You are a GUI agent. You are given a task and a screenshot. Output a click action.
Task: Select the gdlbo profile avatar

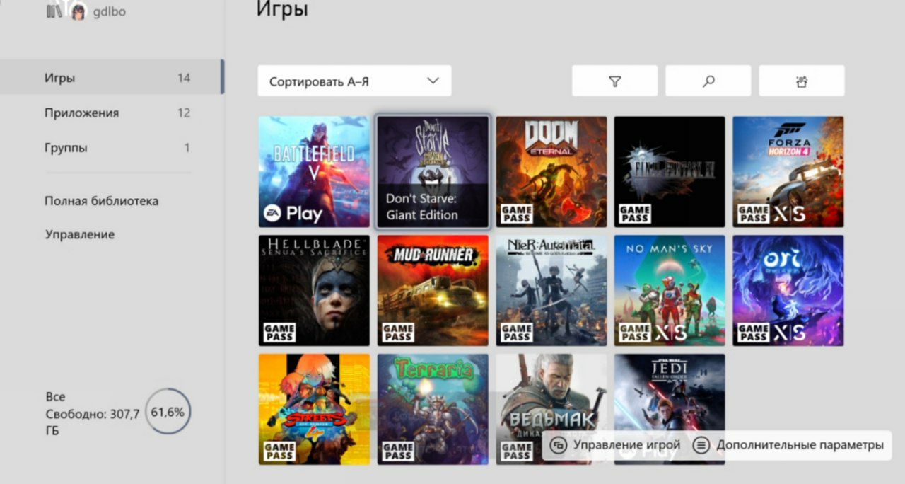[x=78, y=11]
